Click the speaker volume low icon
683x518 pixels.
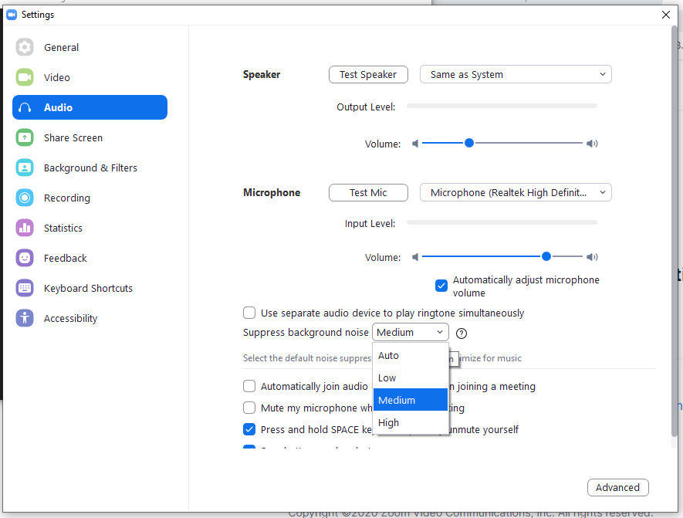(415, 144)
